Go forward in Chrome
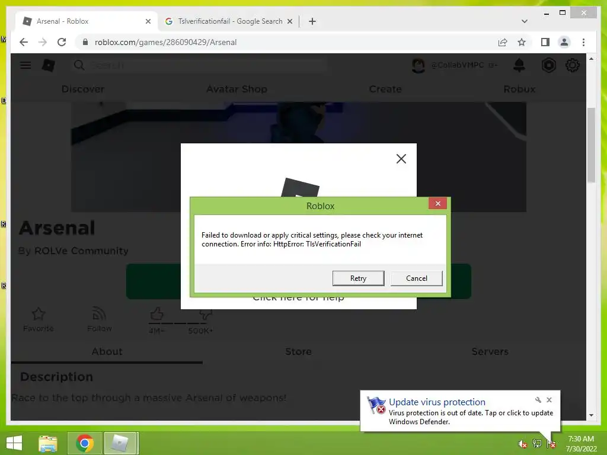 click(x=43, y=42)
